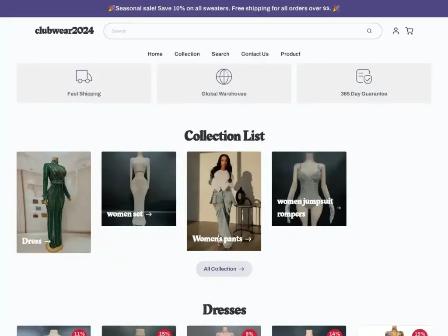The width and height of the screenshot is (448, 336).
Task: Open the Contact Us page
Action: click(x=255, y=54)
